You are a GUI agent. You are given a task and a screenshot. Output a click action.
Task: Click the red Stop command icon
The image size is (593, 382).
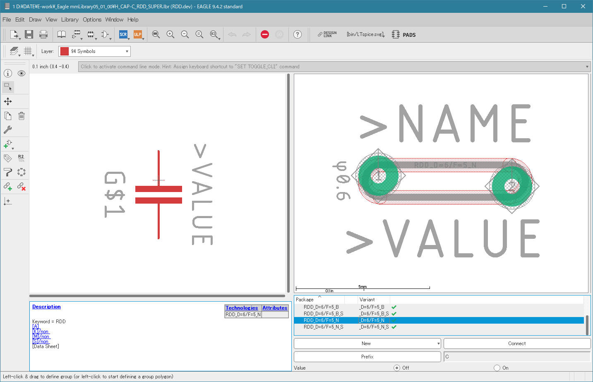265,34
